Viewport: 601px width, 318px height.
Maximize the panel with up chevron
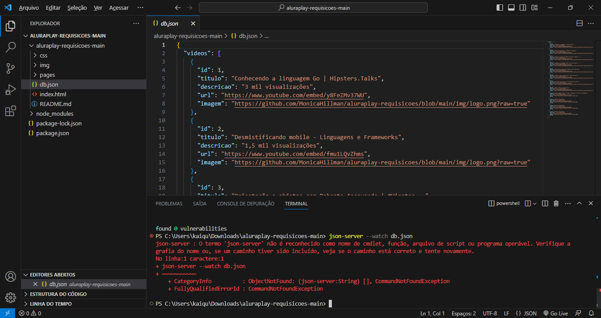[x=579, y=204]
